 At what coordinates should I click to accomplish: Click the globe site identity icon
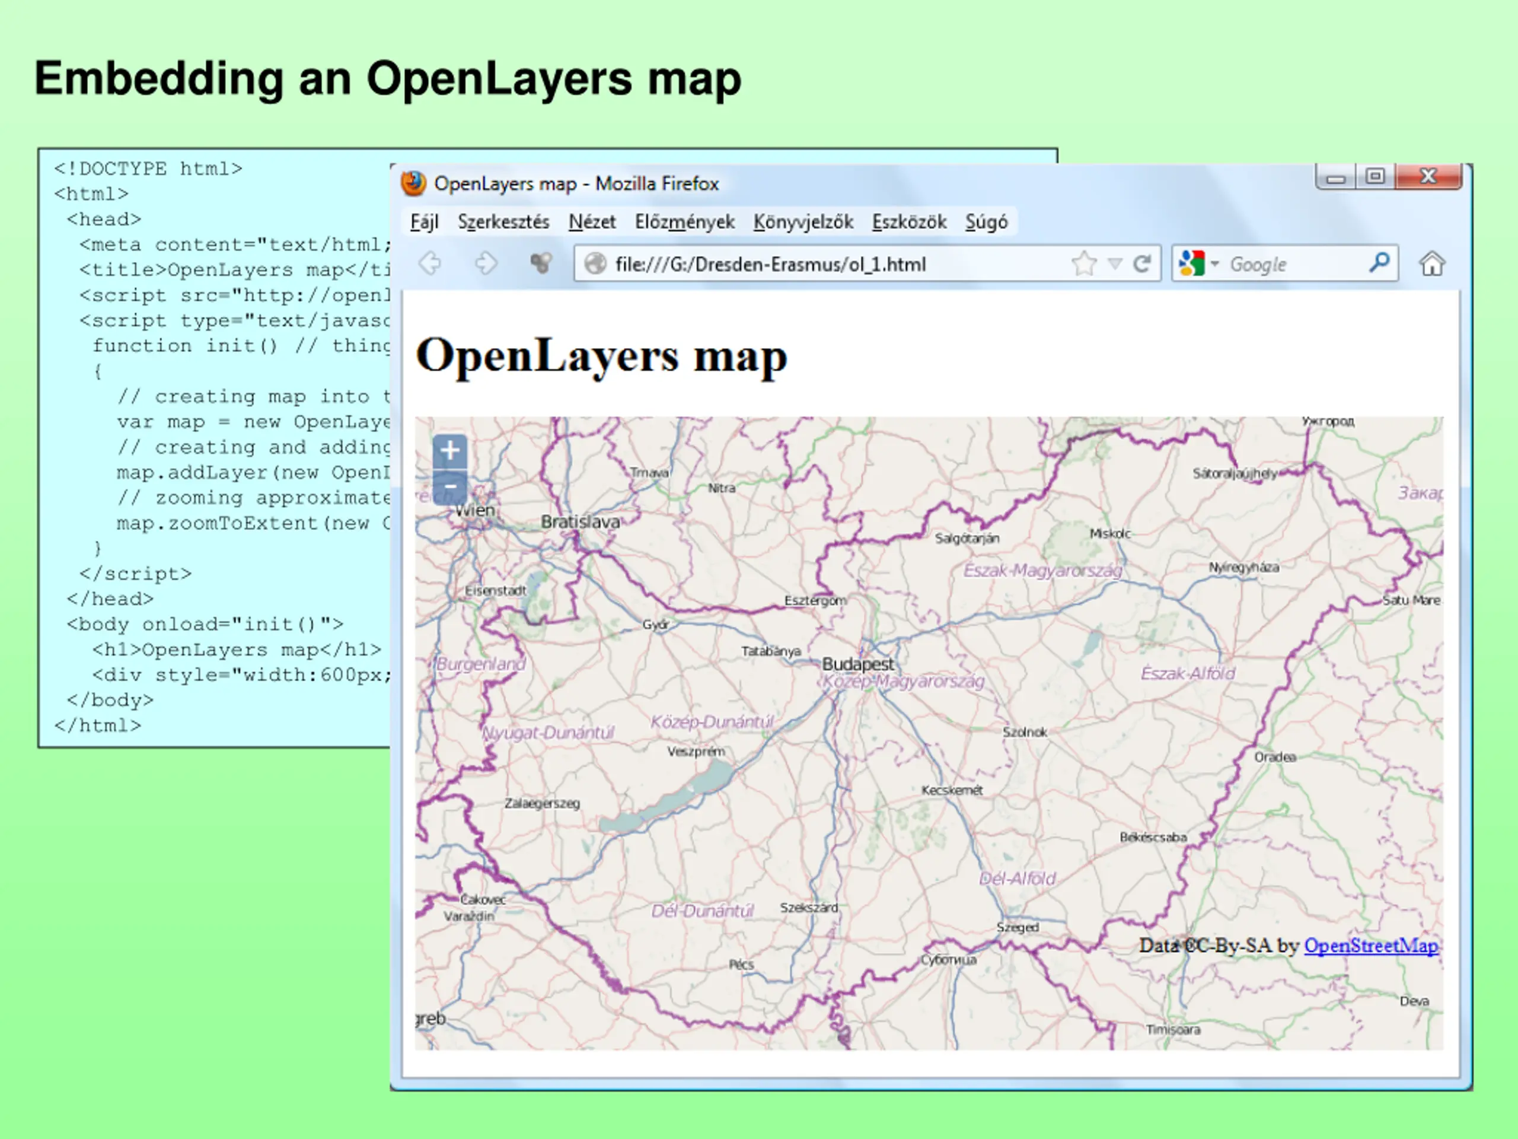click(x=595, y=263)
